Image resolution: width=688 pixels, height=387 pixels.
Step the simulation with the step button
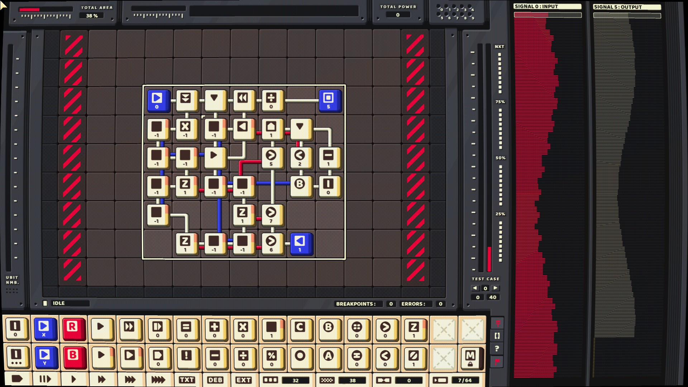45,379
